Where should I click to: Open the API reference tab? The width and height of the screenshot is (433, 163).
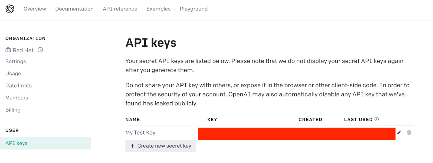120,9
